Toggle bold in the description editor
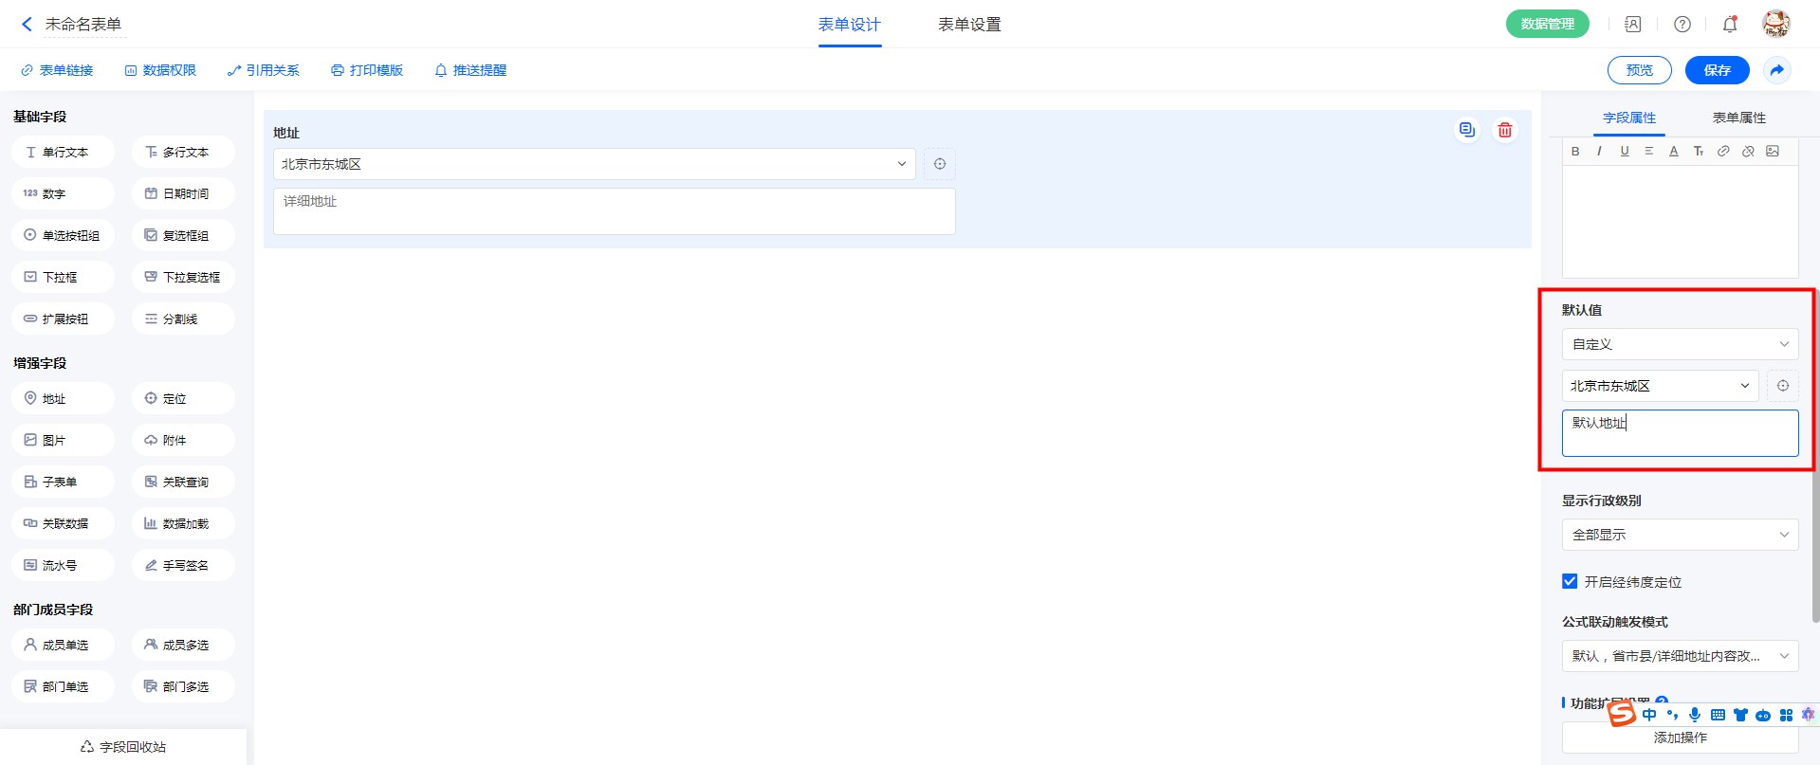Screen dimensions: 1820x765 click(1575, 152)
